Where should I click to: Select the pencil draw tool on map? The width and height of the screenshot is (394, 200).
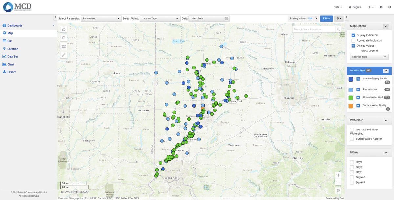click(64, 55)
